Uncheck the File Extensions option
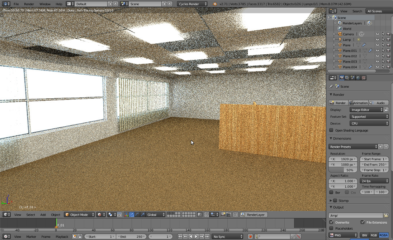This screenshot has width=393, height=240. (x=363, y=222)
